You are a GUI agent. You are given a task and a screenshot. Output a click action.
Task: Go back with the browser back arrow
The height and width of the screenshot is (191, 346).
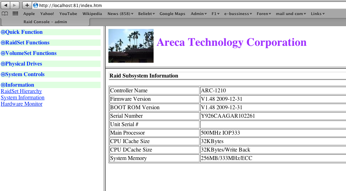[6, 5]
